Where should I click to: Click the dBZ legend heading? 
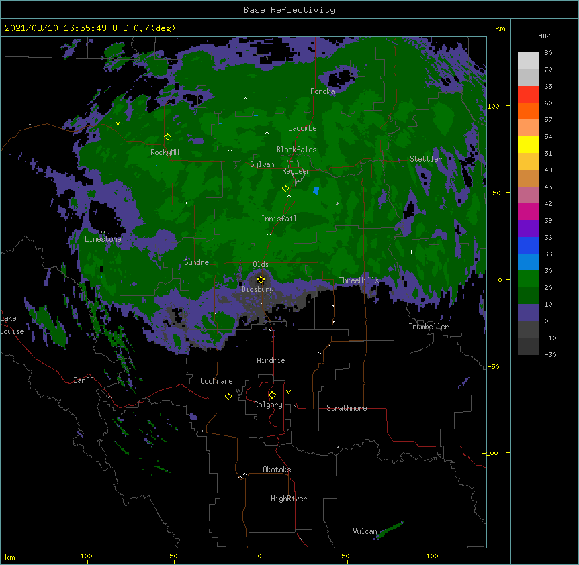[544, 36]
